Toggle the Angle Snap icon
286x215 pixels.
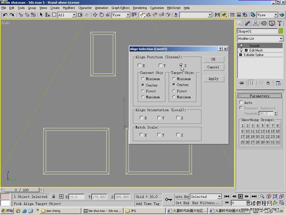[148, 15]
